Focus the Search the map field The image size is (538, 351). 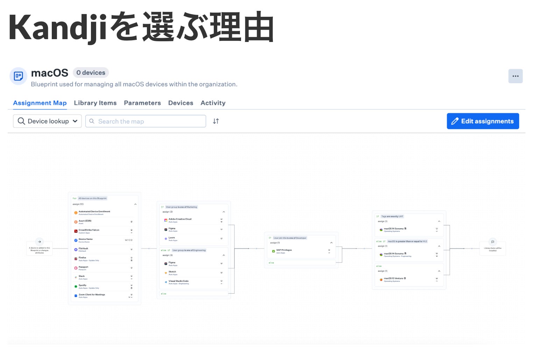146,121
